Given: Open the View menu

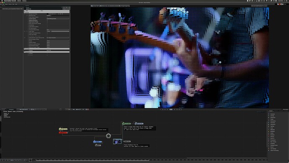Looking at the screenshot, I should (13, 4).
